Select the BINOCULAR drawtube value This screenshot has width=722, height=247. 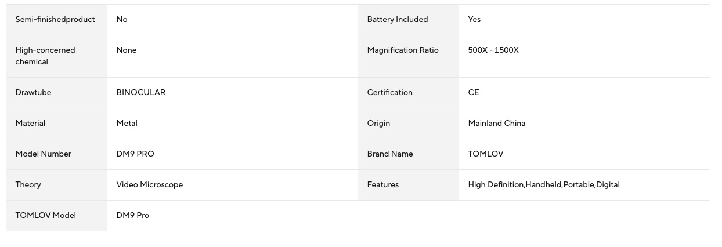[141, 93]
